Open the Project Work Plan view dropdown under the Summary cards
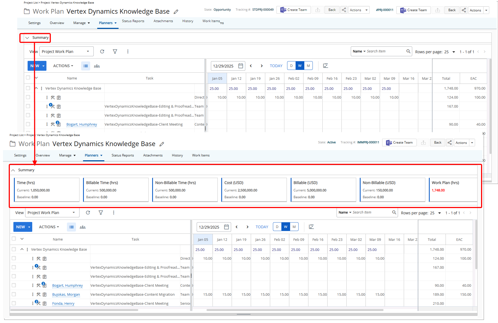The height and width of the screenshot is (323, 498). (52, 213)
